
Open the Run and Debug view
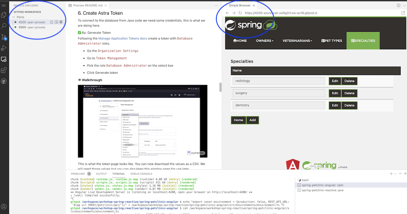[4, 48]
